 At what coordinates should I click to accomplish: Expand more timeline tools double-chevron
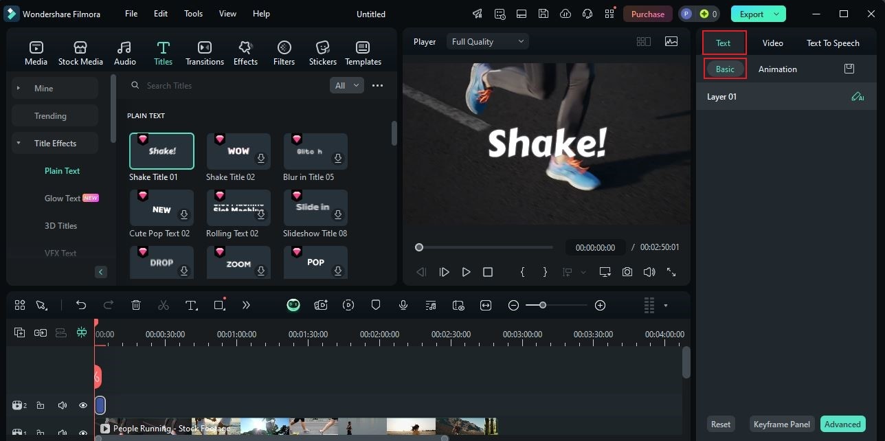point(246,305)
